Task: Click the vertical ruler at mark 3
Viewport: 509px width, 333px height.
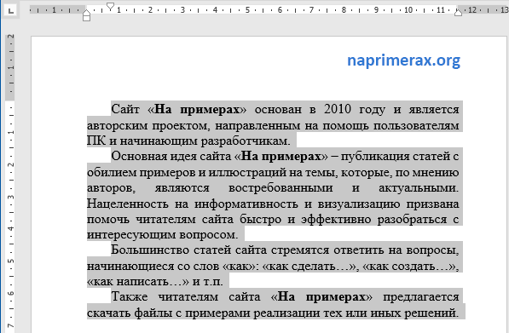Action: (x=11, y=197)
